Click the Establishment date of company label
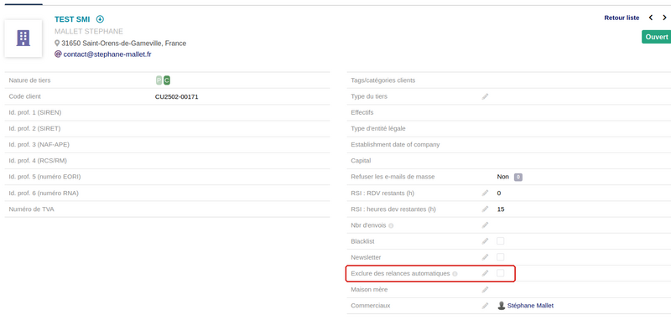 (395, 145)
